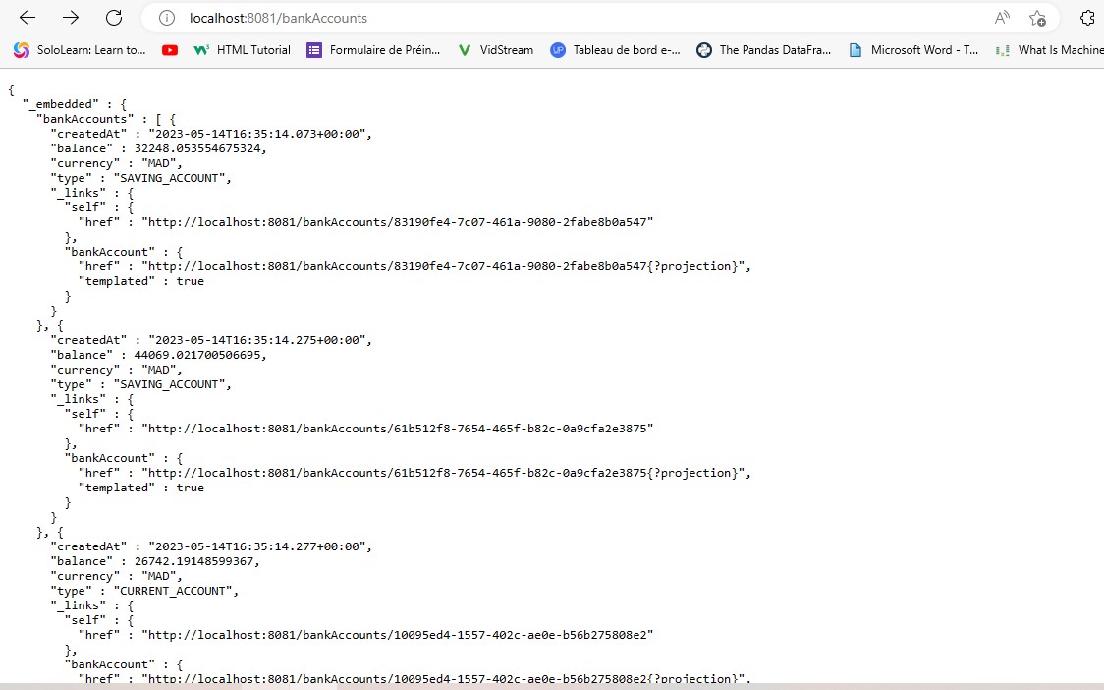Click inside the address bar

click(x=393, y=17)
